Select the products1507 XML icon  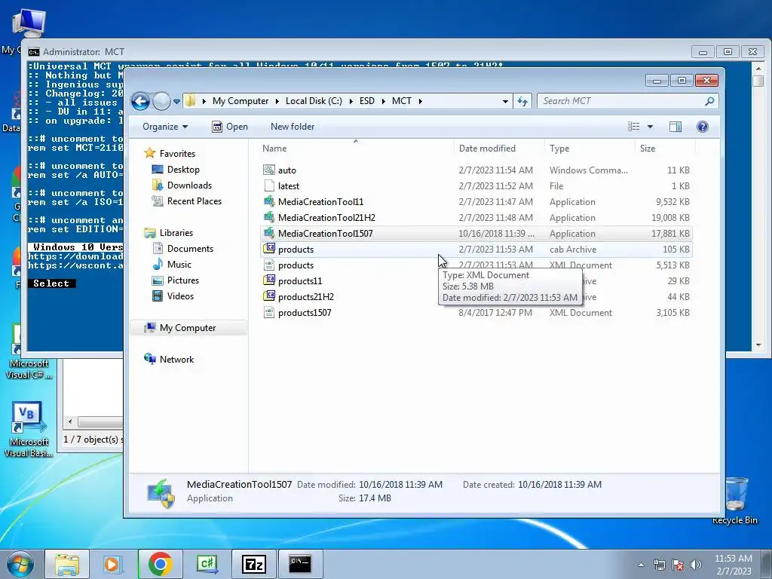[x=269, y=312]
